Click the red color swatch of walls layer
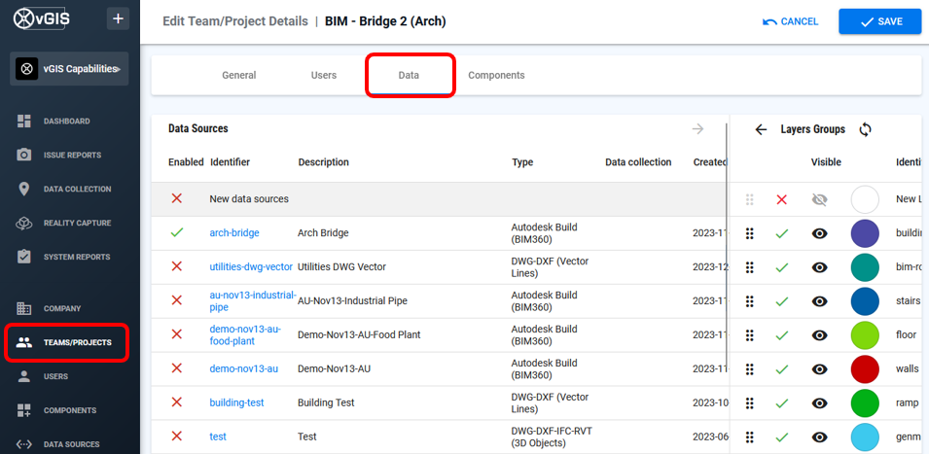929x454 pixels. (x=865, y=369)
